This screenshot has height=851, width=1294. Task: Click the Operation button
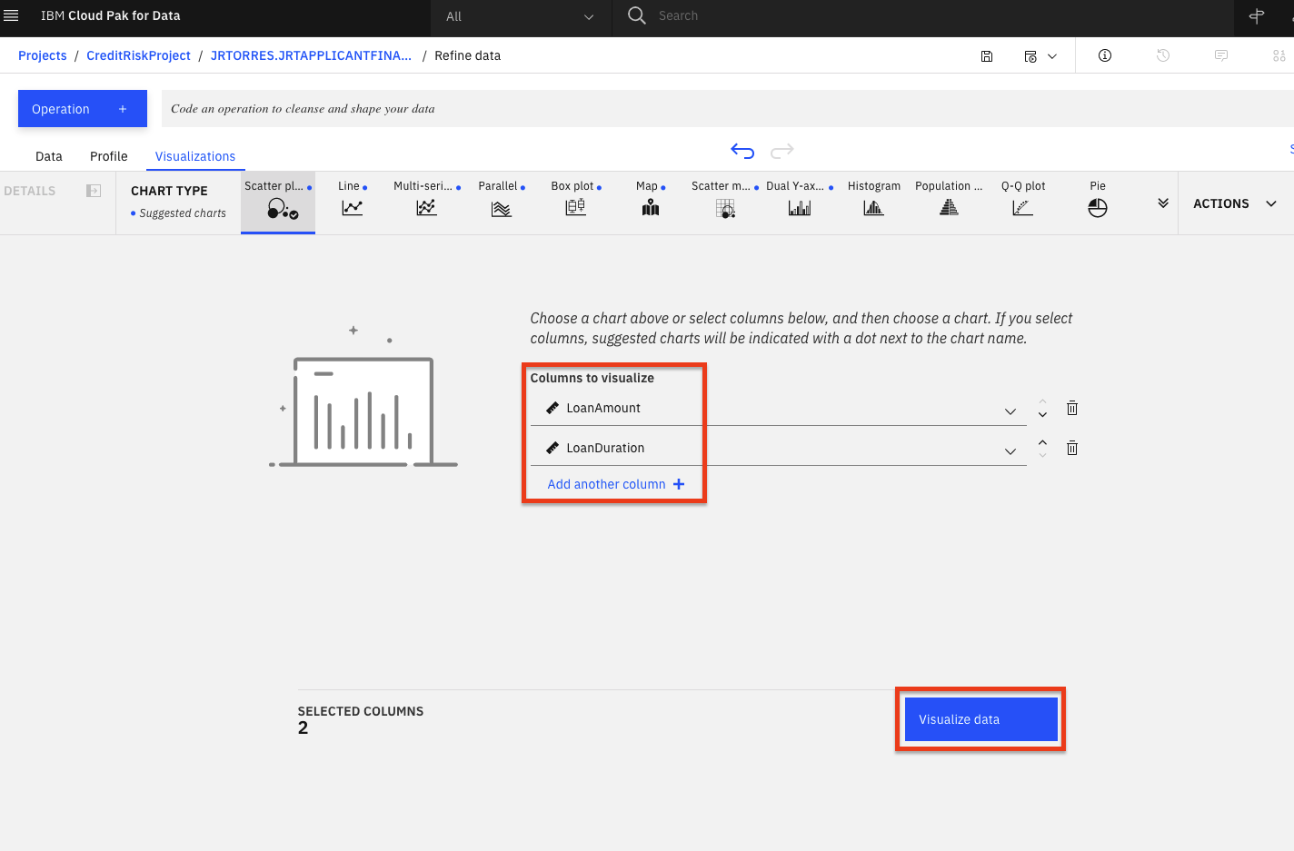(x=83, y=109)
